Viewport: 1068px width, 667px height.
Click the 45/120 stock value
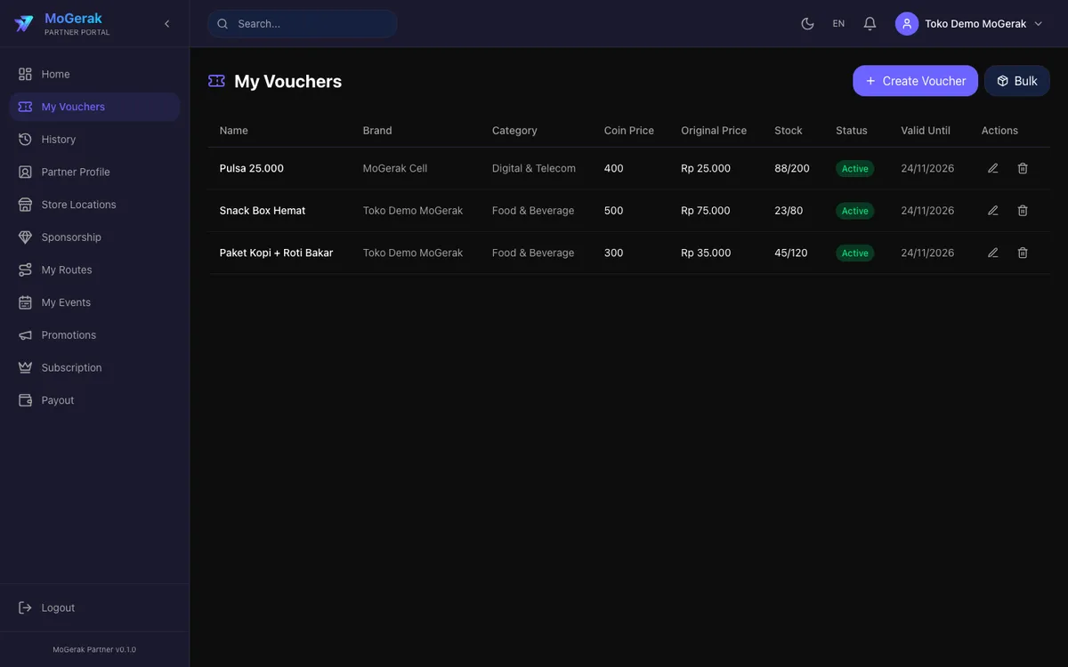(791, 253)
